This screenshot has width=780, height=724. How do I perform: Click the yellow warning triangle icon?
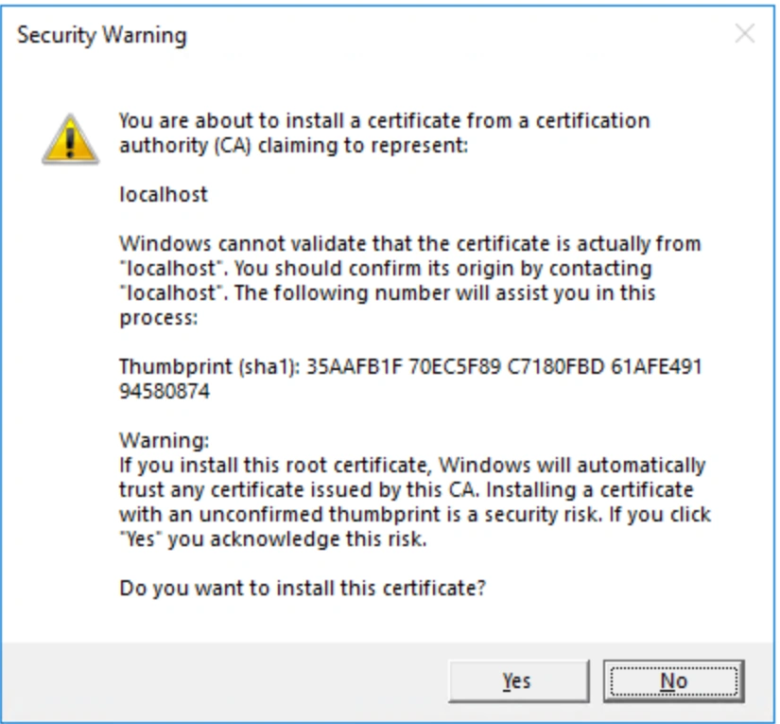(x=70, y=139)
